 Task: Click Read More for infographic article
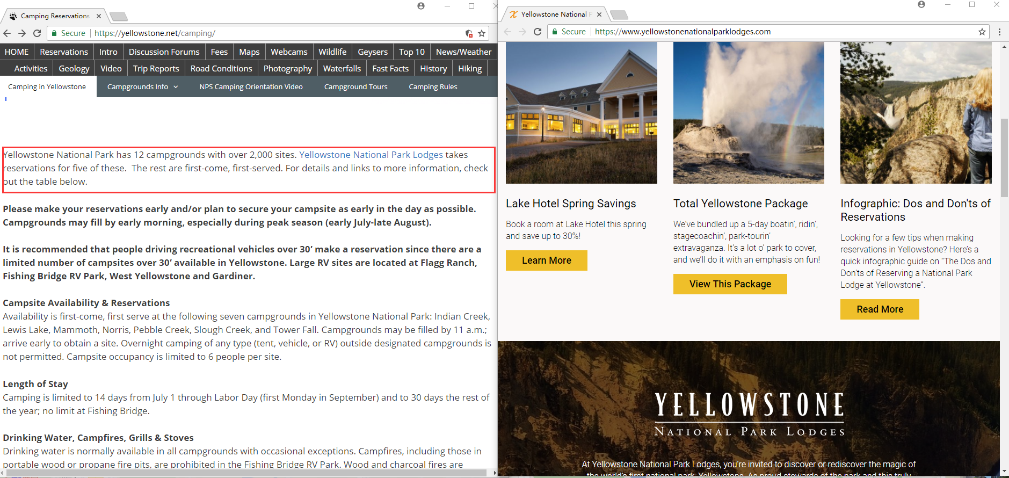[x=880, y=309]
